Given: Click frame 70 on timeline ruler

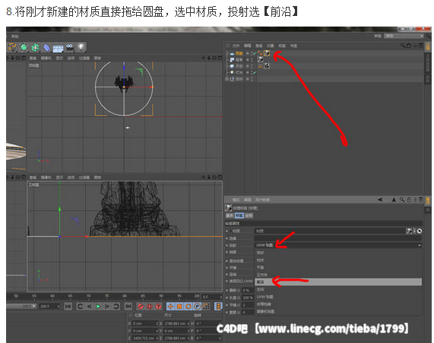Looking at the screenshot, I should (89, 296).
